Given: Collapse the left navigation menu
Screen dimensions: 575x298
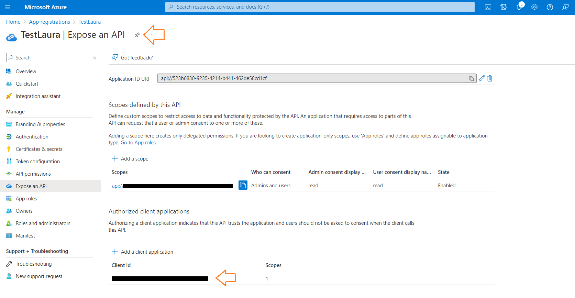Looking at the screenshot, I should (x=95, y=58).
